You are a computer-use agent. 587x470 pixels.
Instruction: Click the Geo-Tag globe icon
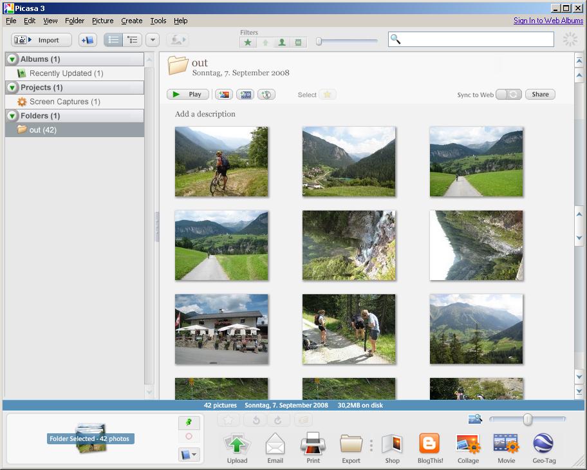point(544,444)
